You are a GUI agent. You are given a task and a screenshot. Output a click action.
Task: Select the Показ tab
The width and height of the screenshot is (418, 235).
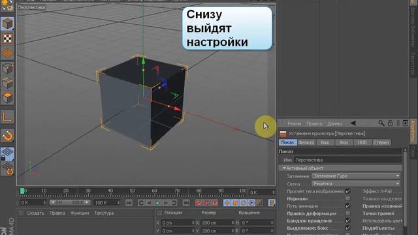287,142
